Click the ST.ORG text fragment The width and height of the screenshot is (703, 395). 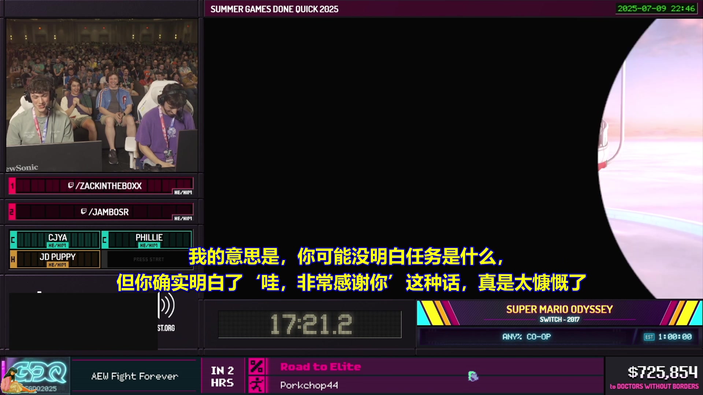pos(166,328)
